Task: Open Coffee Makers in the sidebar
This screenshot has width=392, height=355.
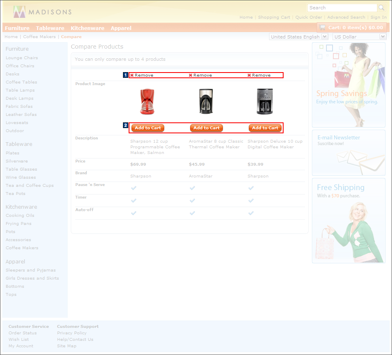Action: 22,248
